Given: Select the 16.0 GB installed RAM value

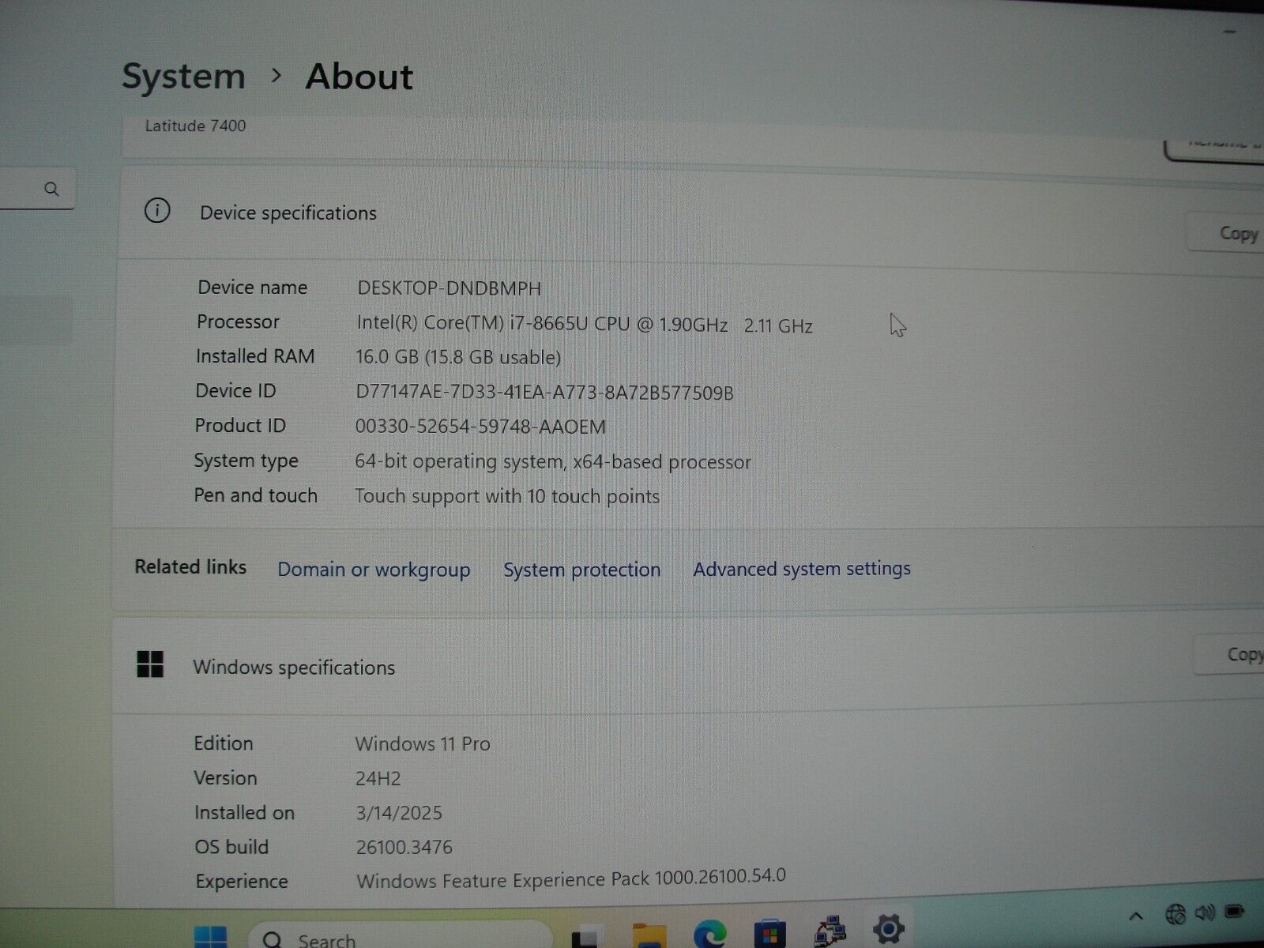Looking at the screenshot, I should coord(458,357).
